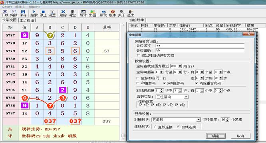Enable 坐标都在同一行 checkbox
The image size is (266, 143).
[x=138, y=78]
